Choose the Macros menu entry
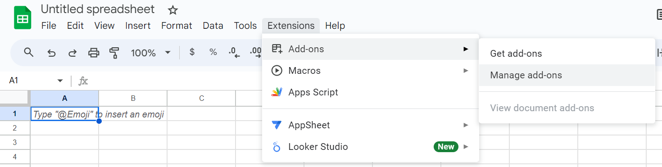Viewport: 662px width, 167px height. (371, 71)
